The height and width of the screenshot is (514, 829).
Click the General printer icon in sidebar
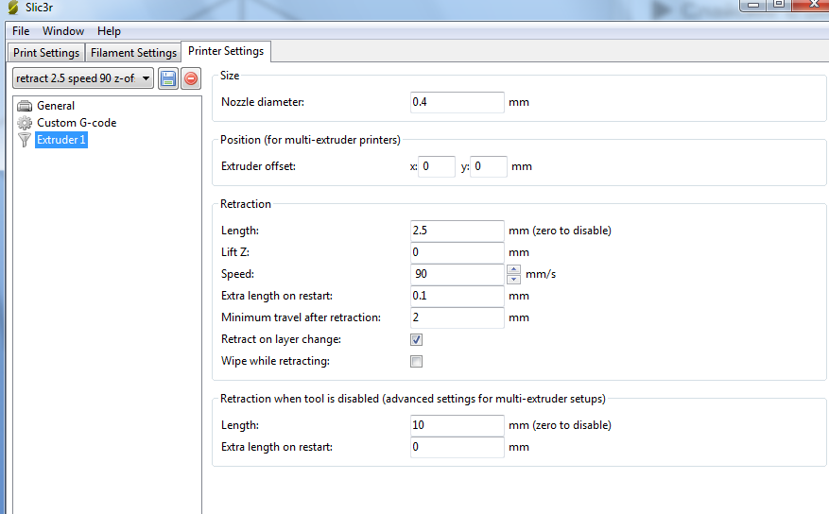[x=25, y=106]
